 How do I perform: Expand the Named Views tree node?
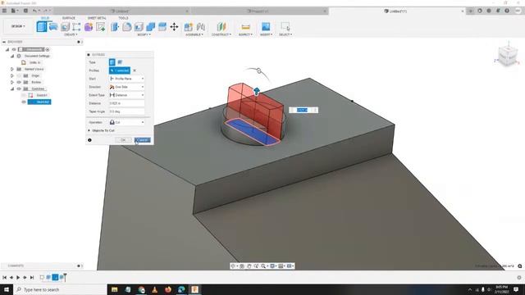[12, 69]
